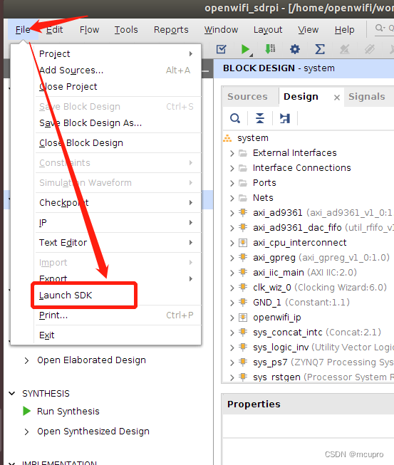Open the Edit menu

[55, 30]
